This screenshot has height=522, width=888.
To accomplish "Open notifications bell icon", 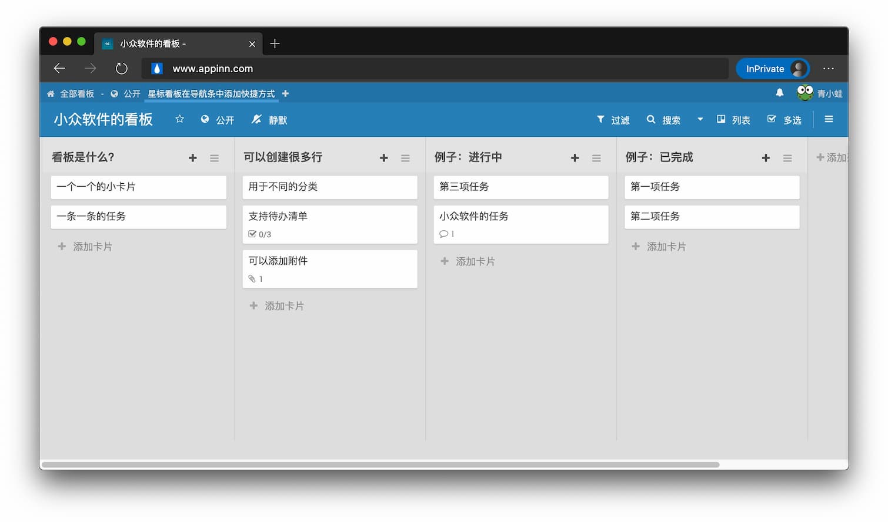I will tap(779, 93).
